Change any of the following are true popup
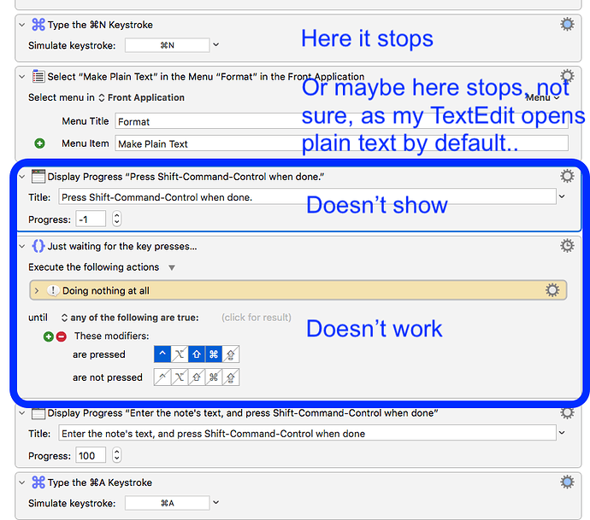 (x=130, y=318)
